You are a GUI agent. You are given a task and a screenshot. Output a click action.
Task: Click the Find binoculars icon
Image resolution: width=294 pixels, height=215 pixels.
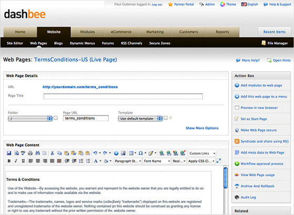(37, 153)
